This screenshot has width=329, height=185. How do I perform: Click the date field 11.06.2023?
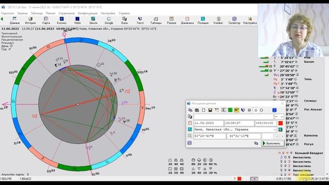click(x=208, y=123)
